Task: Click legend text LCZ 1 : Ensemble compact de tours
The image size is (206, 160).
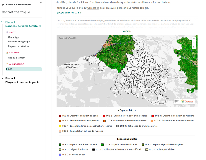Action: [x=80, y=116]
